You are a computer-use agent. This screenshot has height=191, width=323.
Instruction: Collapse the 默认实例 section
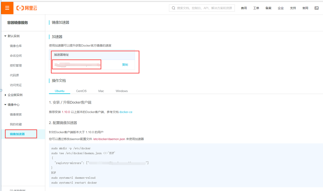pyautogui.click(x=12, y=36)
